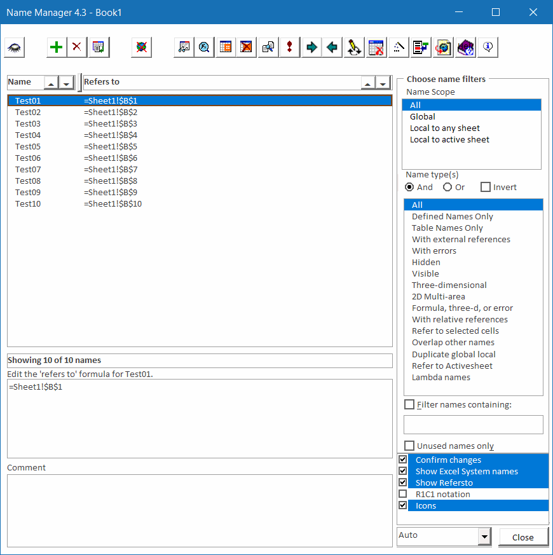553x555 pixels.
Task: Select the Test07 name row
Action: coord(200,170)
